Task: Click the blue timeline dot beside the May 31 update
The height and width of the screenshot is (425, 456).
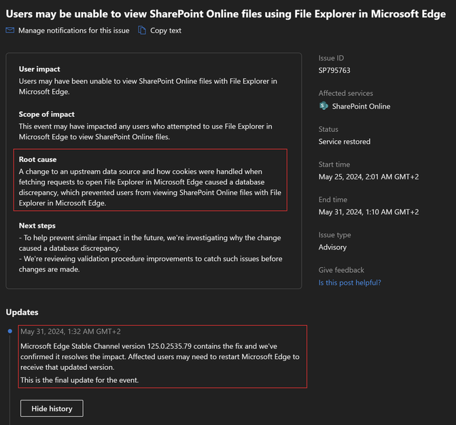Action: click(10, 331)
